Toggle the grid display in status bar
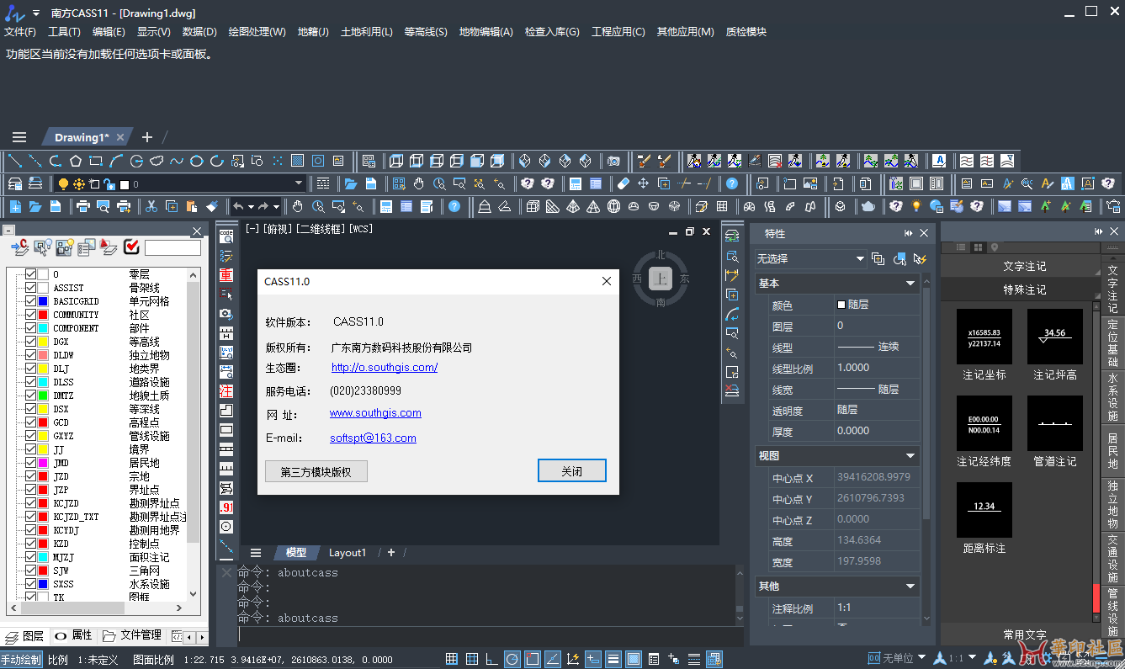 pyautogui.click(x=452, y=659)
